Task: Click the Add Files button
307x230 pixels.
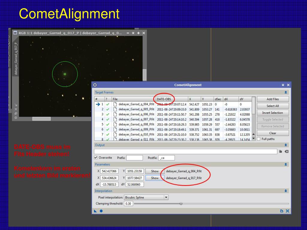Action: point(273,99)
